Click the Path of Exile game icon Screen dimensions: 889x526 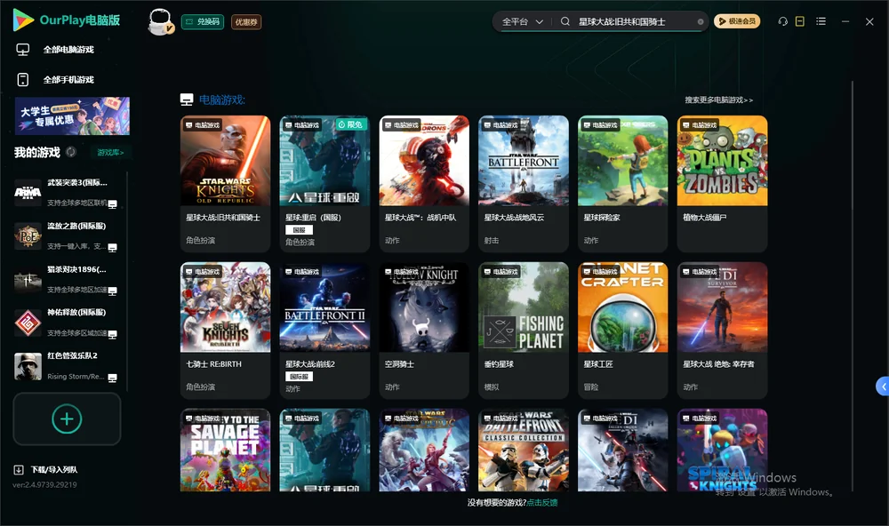(28, 236)
